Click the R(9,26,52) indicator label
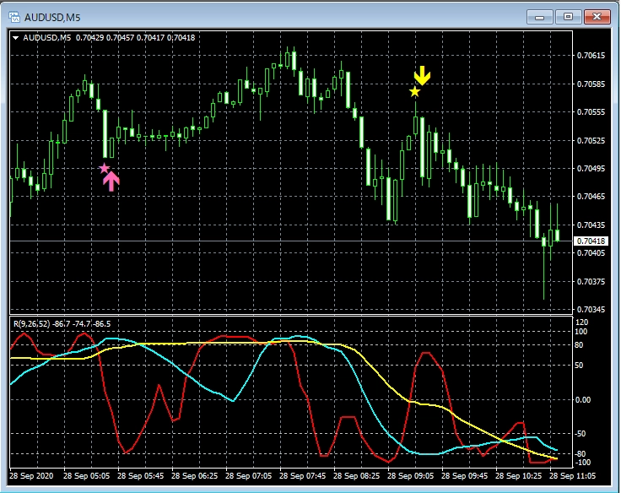The width and height of the screenshot is (621, 493). point(32,323)
